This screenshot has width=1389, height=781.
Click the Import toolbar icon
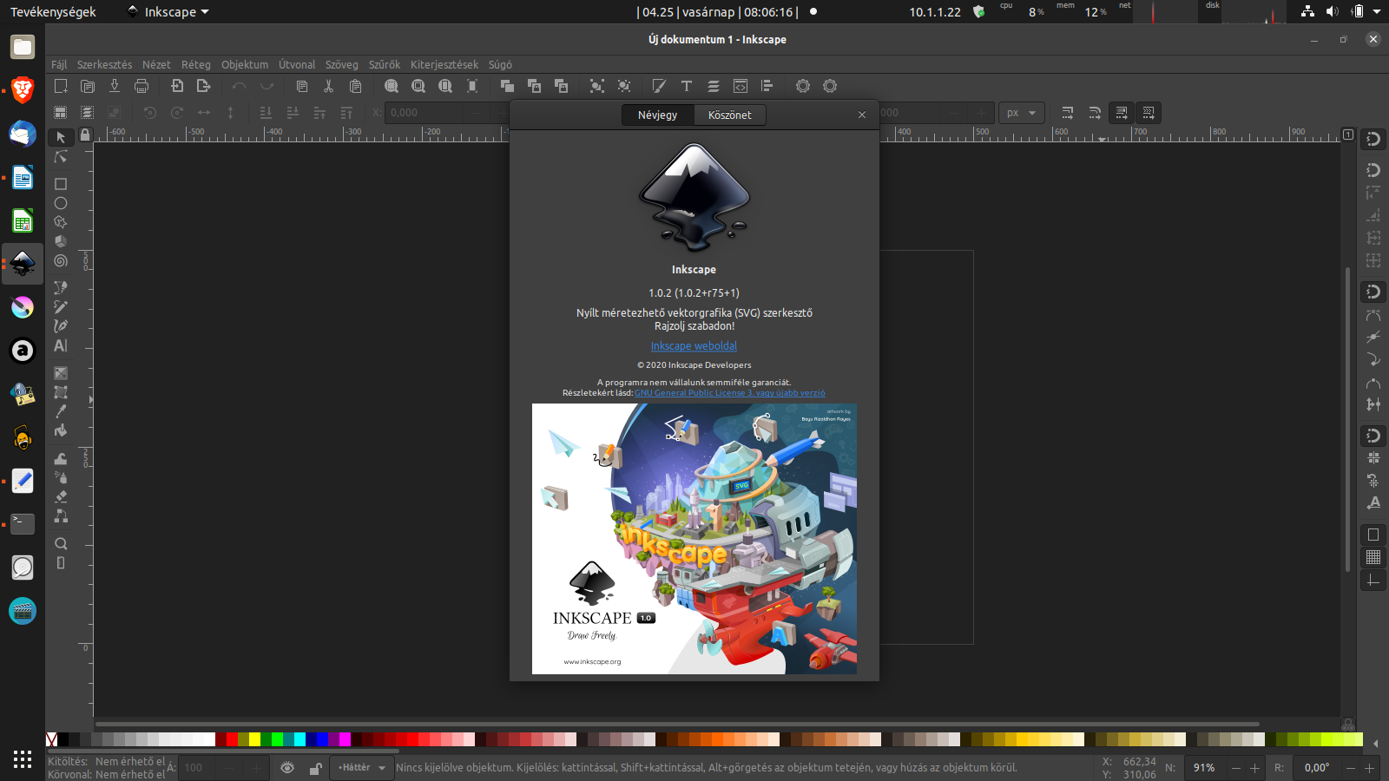point(177,86)
